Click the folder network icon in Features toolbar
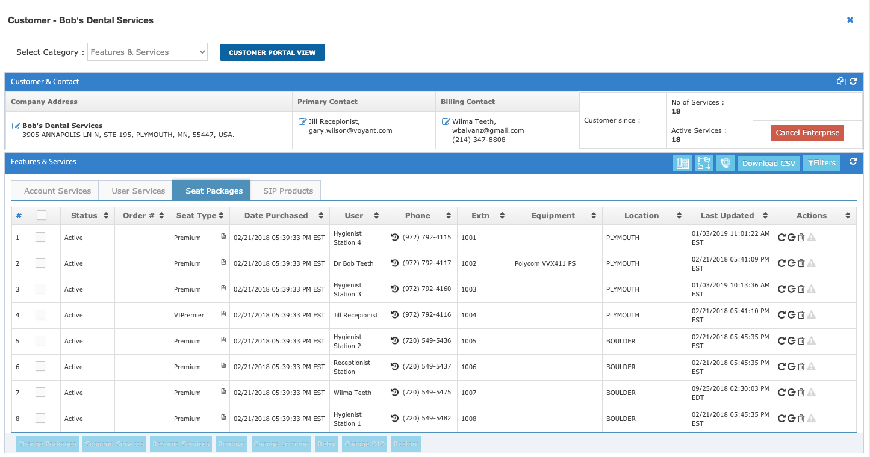Viewport: 870px width, 457px height. 703,163
